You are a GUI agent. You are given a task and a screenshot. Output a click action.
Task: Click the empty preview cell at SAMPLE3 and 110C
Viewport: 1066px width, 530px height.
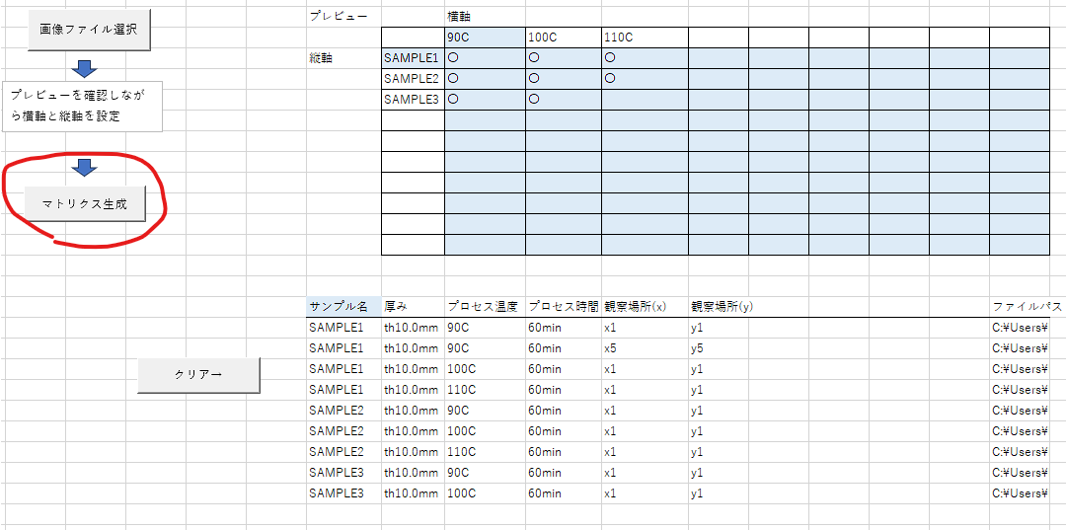pos(645,100)
